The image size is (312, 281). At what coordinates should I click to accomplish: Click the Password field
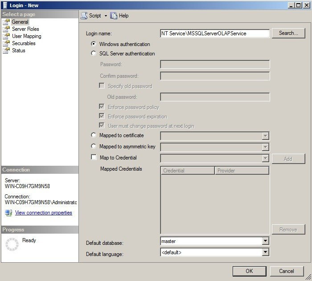215,64
